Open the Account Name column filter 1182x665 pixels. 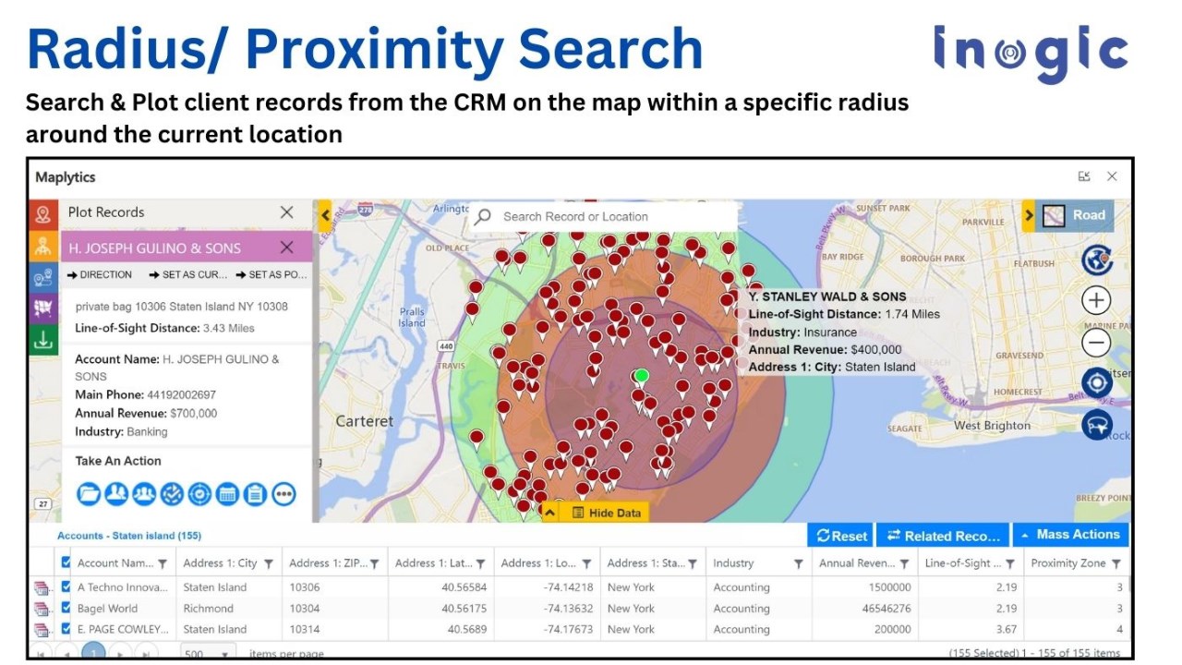(163, 563)
